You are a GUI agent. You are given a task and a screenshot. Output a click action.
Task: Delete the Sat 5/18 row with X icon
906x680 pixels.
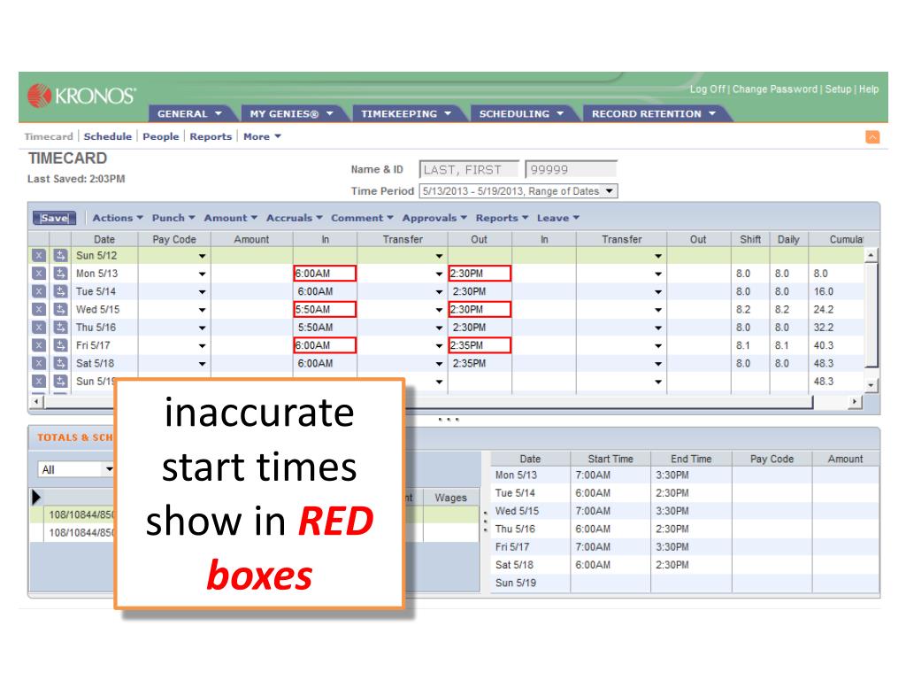(x=39, y=363)
